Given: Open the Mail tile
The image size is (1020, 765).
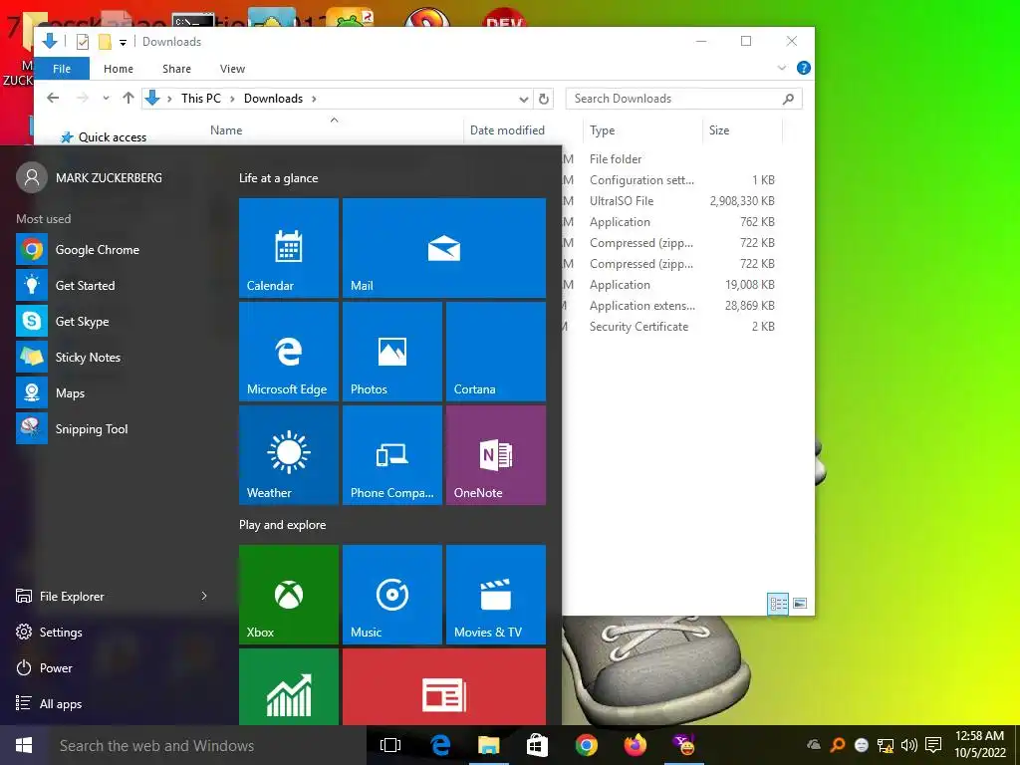Looking at the screenshot, I should pos(444,248).
